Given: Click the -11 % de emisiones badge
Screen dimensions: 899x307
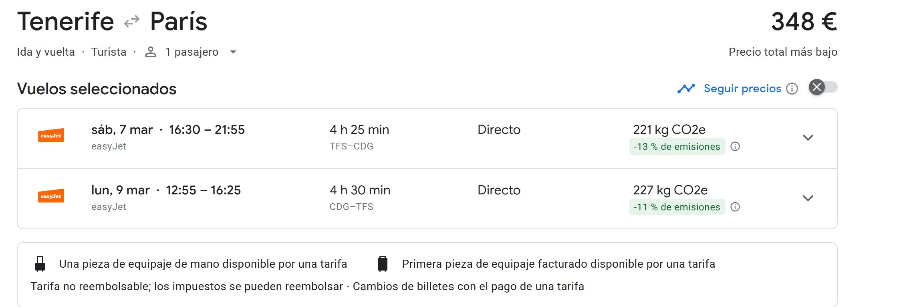Looking at the screenshot, I should pyautogui.click(x=677, y=207).
